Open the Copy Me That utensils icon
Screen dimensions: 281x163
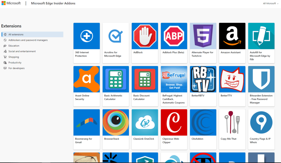coord(232,122)
